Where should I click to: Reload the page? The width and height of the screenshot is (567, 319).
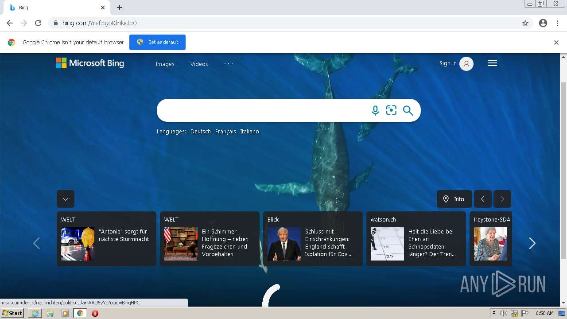tap(38, 23)
